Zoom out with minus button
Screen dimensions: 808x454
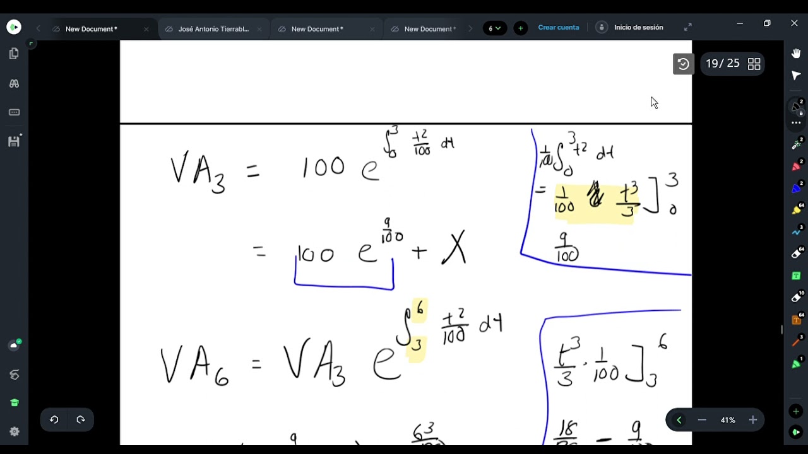click(702, 420)
